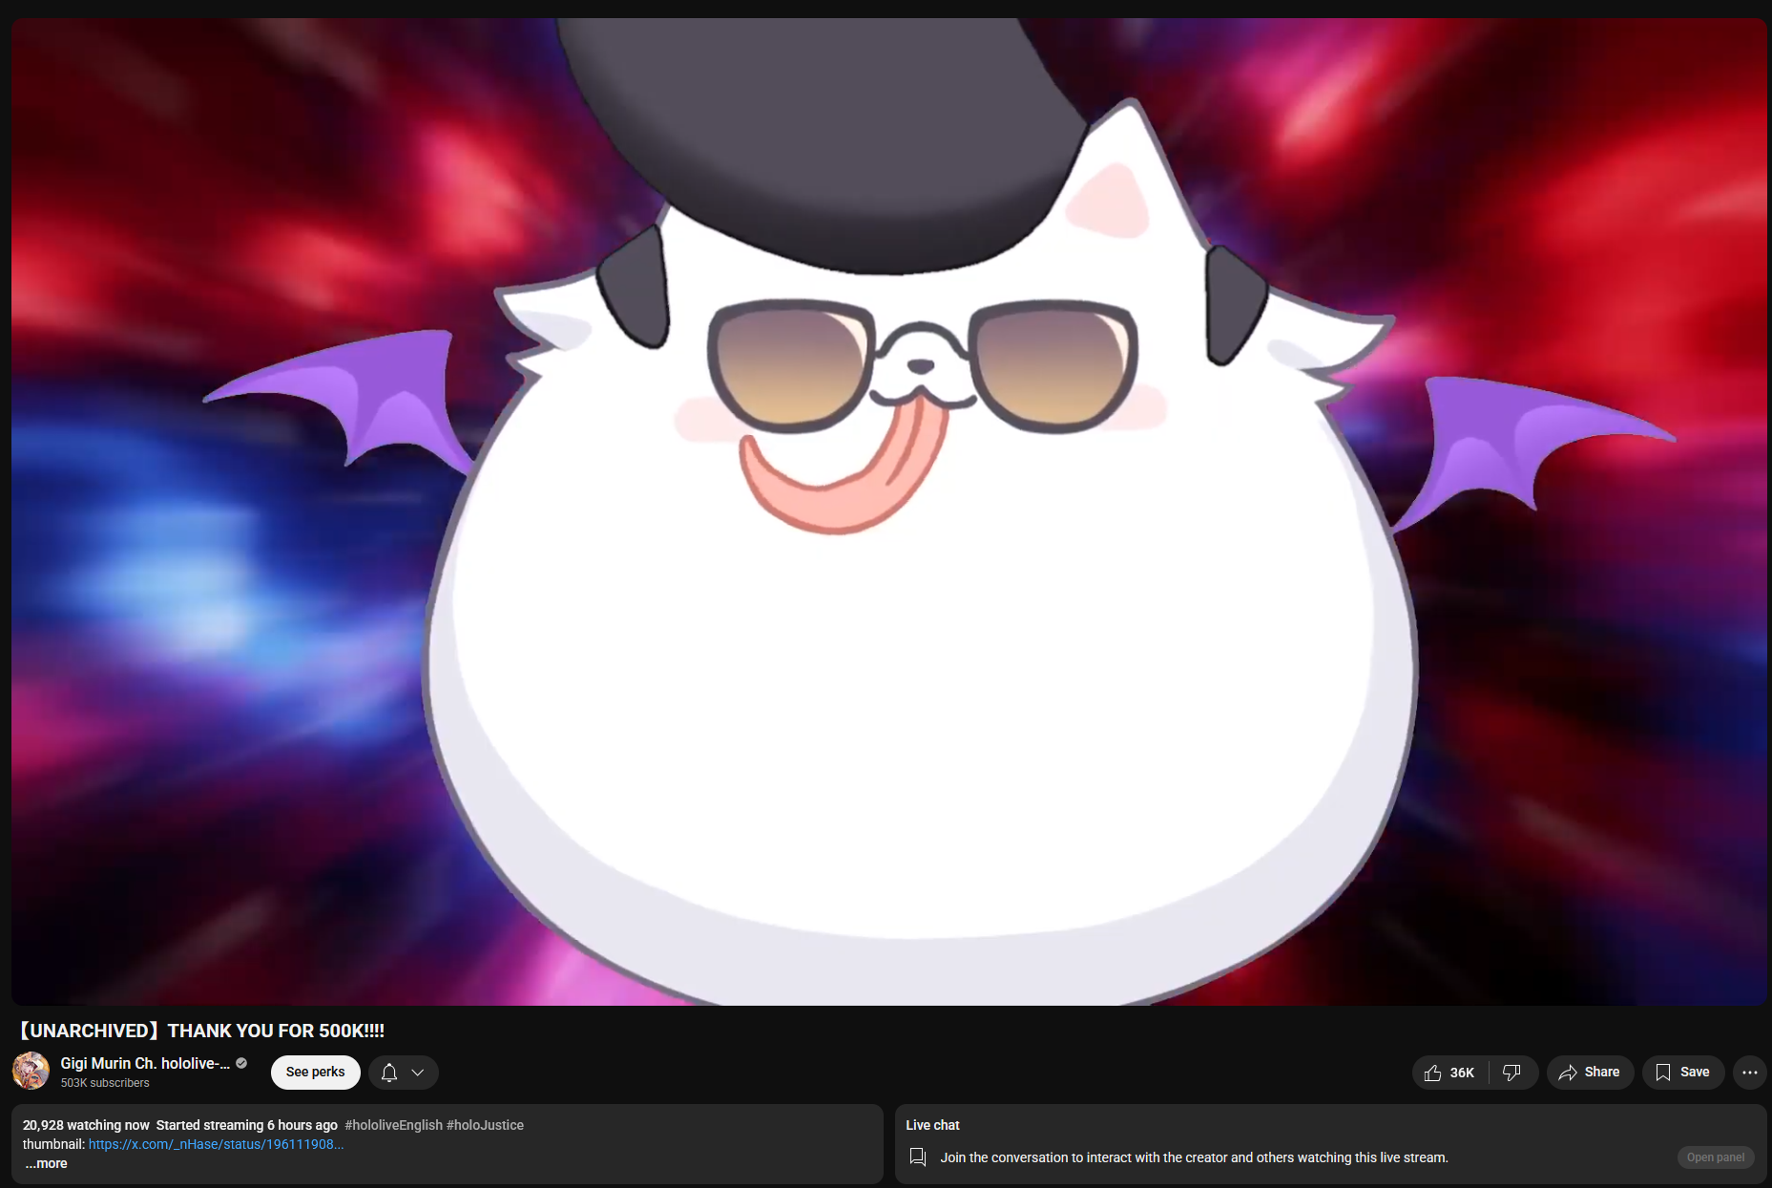Click the #holoJustice hashtag
This screenshot has height=1188, width=1772.
pyautogui.click(x=485, y=1125)
